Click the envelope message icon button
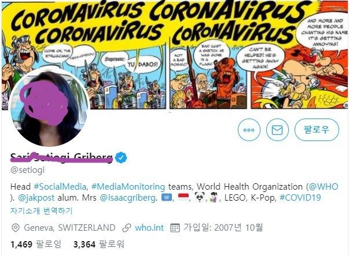This screenshot has height=255, width=349. point(277,130)
